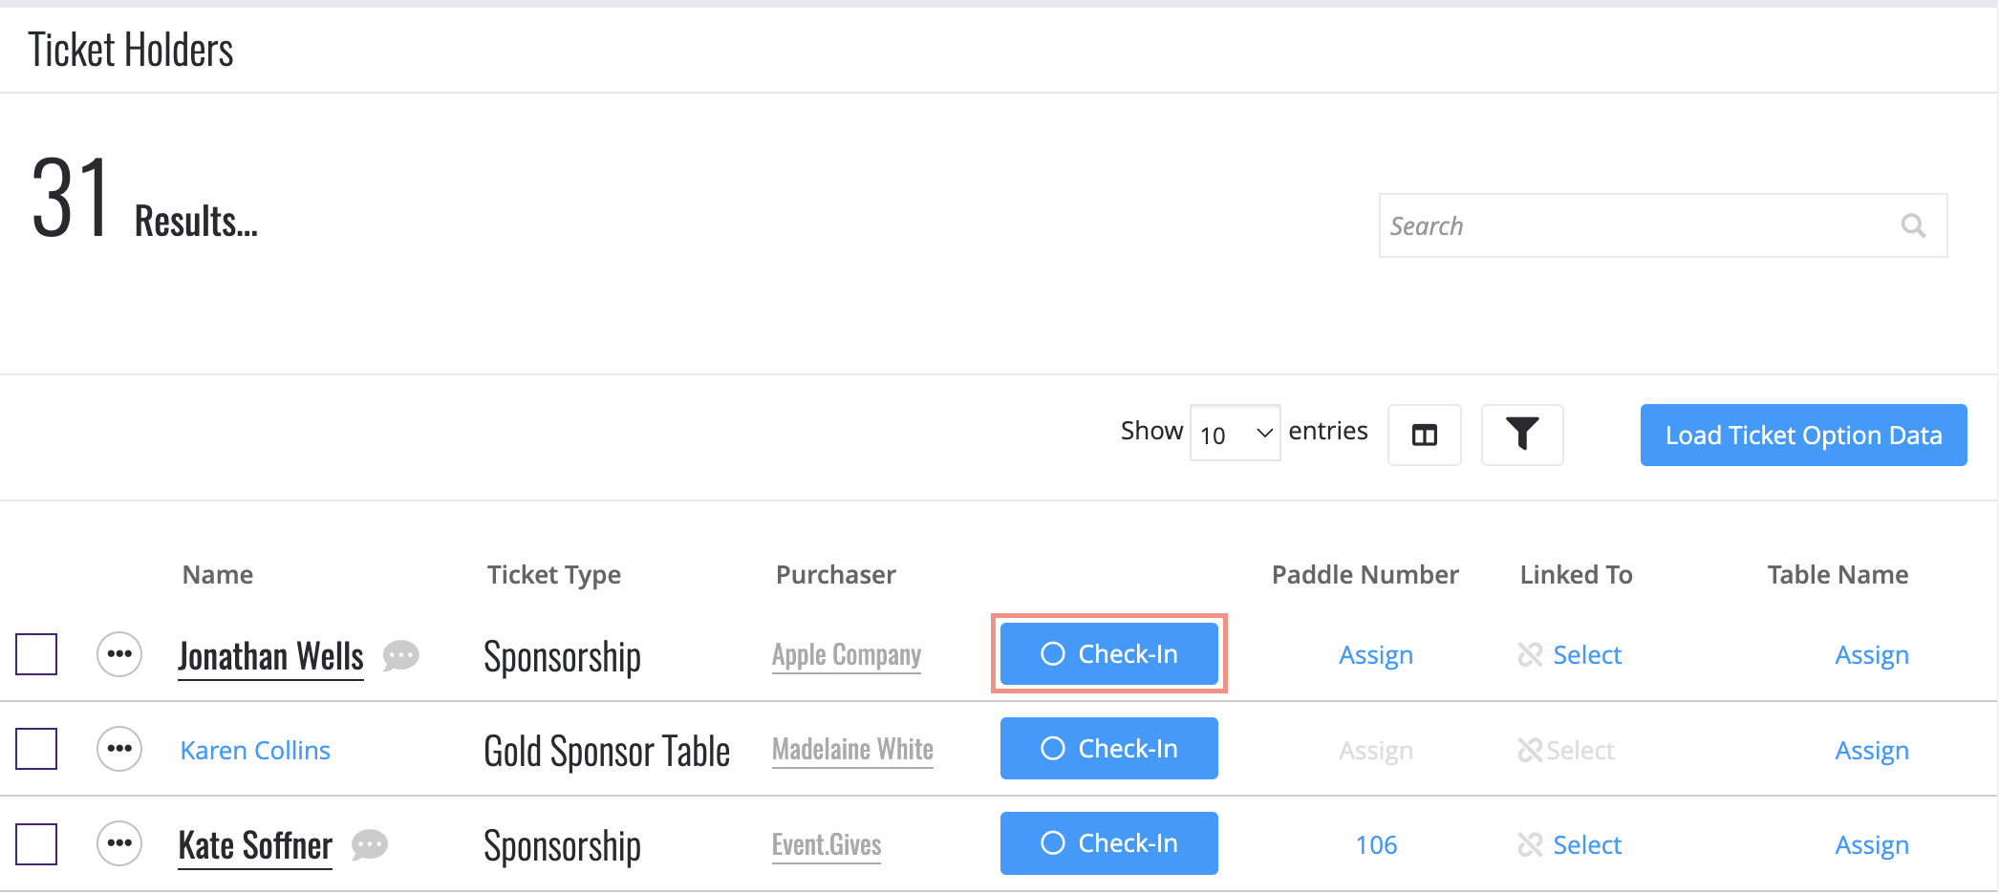Open the Show entries dropdown
The width and height of the screenshot is (1999, 894).
(x=1235, y=433)
